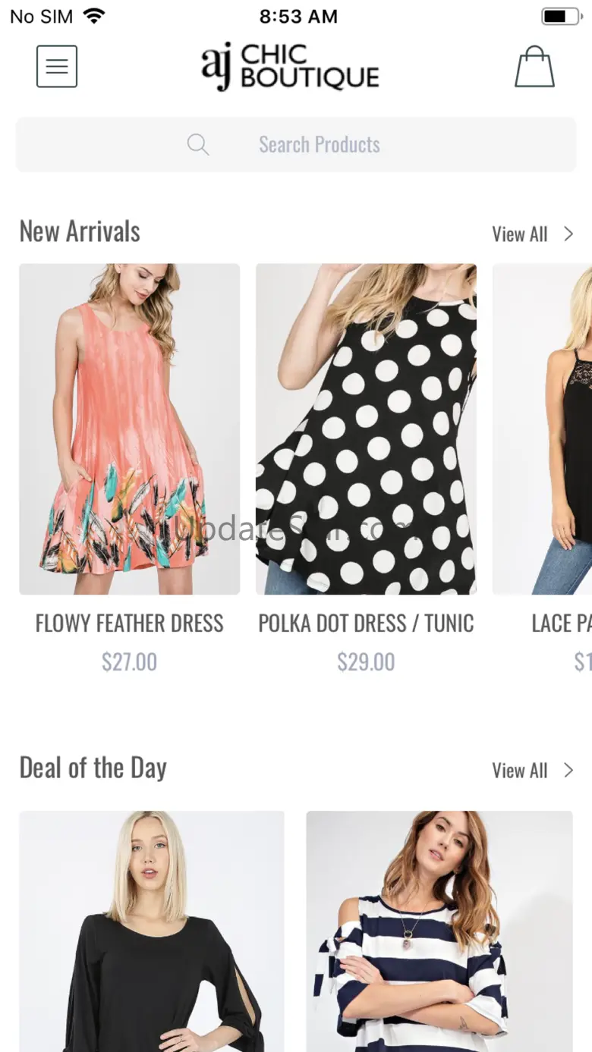
Task: Open the shopping bag cart
Action: (x=534, y=67)
